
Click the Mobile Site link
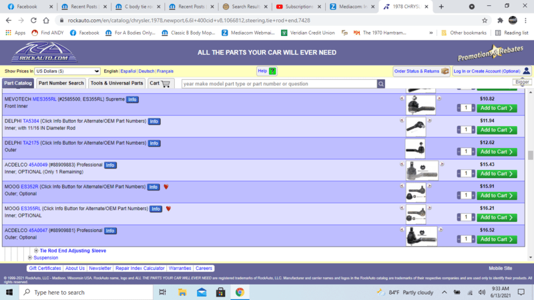point(500,268)
